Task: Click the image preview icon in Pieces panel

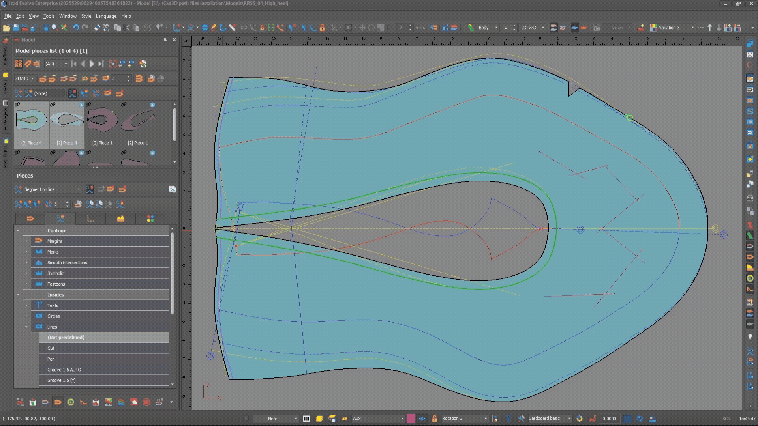Action: 173,189
